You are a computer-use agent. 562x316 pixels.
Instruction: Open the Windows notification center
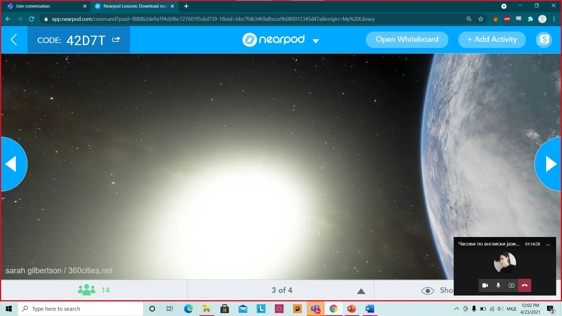point(550,309)
